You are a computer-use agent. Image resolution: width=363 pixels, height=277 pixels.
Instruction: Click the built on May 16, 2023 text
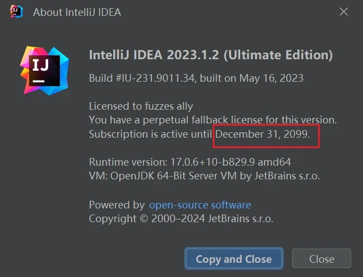252,78
